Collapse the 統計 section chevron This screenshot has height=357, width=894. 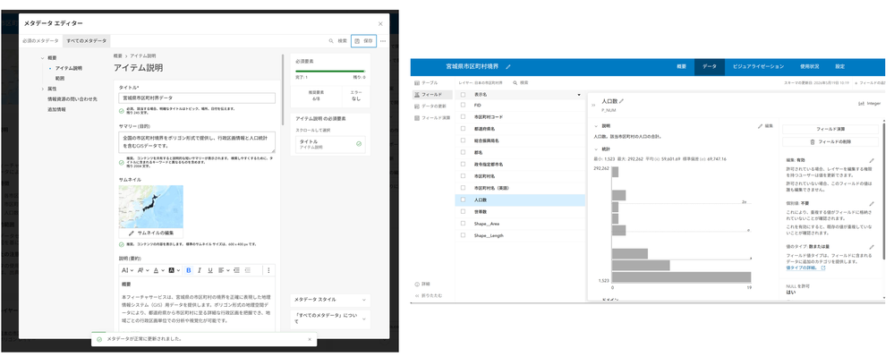pos(596,149)
